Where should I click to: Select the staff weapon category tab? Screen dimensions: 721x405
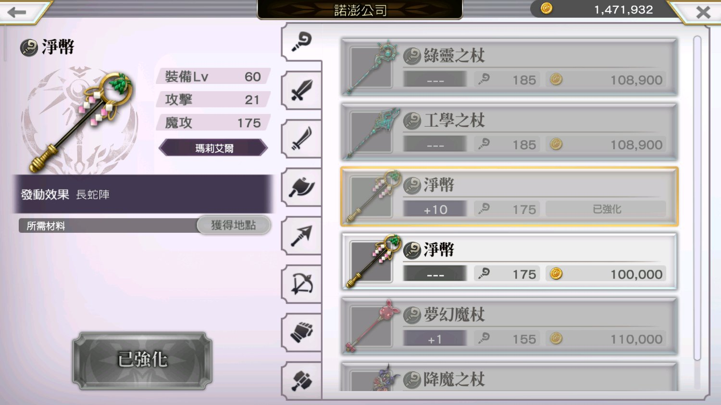[301, 42]
